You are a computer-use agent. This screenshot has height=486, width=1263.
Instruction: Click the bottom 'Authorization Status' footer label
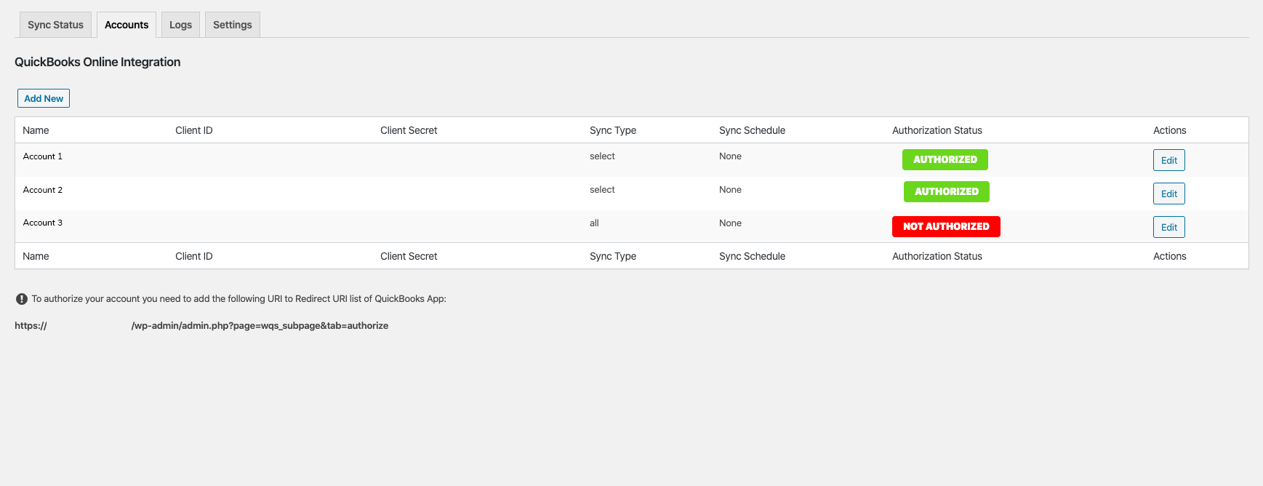click(937, 256)
